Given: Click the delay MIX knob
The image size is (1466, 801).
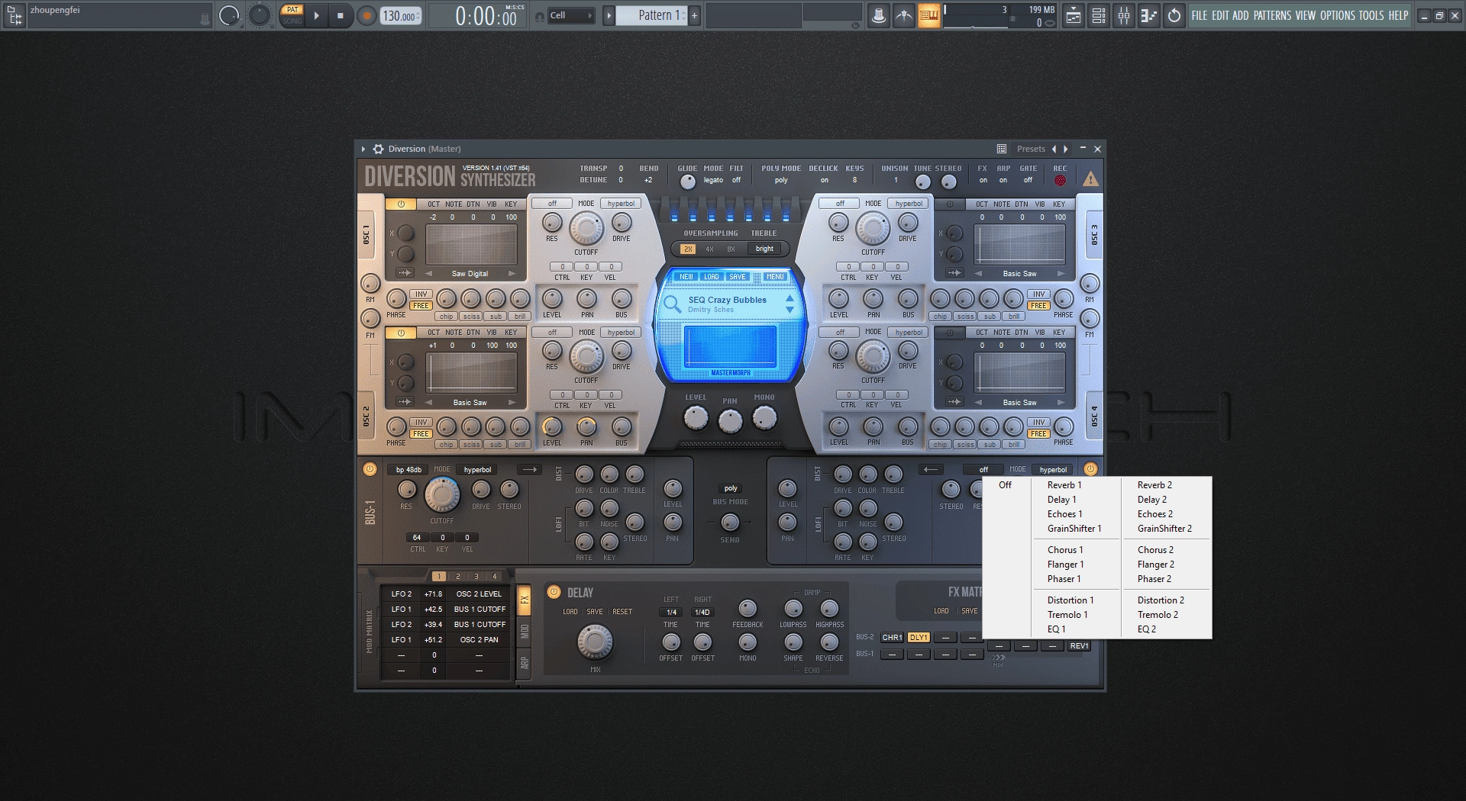Looking at the screenshot, I should 595,642.
